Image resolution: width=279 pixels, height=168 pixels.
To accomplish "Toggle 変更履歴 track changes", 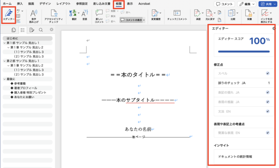I will click(155, 15).
